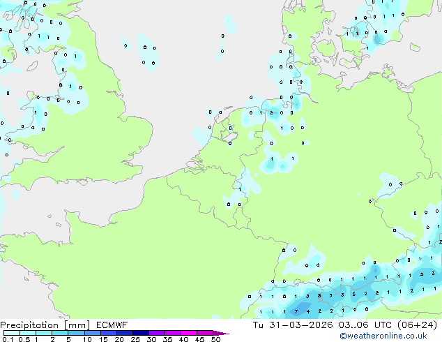Click the legend value label '50'
Screen dimensions: 442x342
(215, 339)
